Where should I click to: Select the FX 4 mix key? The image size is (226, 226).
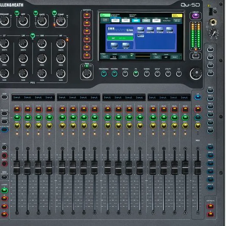point(210,74)
